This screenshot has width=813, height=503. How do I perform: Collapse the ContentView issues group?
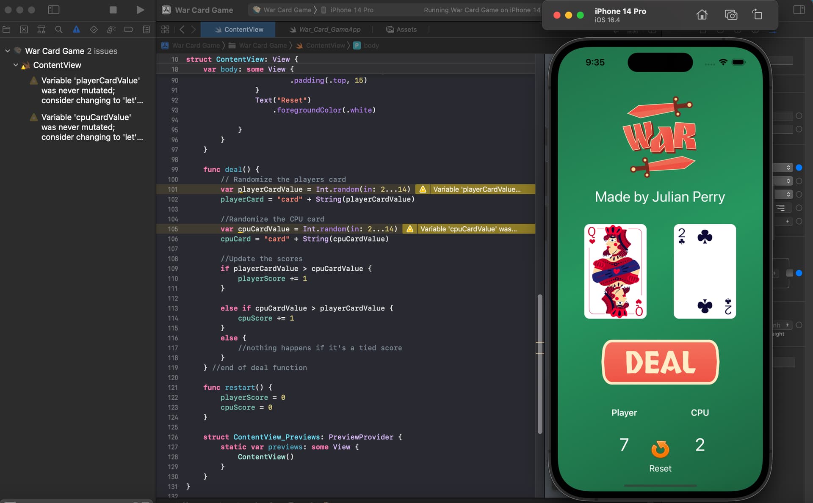pyautogui.click(x=16, y=65)
